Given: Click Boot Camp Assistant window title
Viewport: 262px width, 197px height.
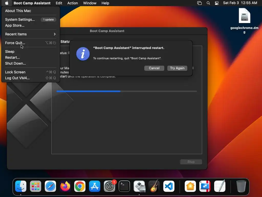Looking at the screenshot, I should 107,31.
